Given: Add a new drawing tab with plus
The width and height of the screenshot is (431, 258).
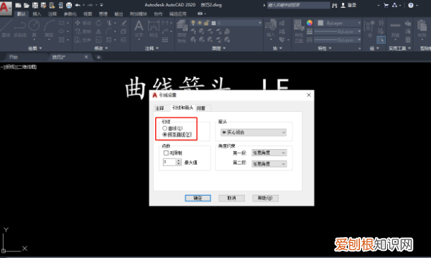Looking at the screenshot, I should 98,57.
